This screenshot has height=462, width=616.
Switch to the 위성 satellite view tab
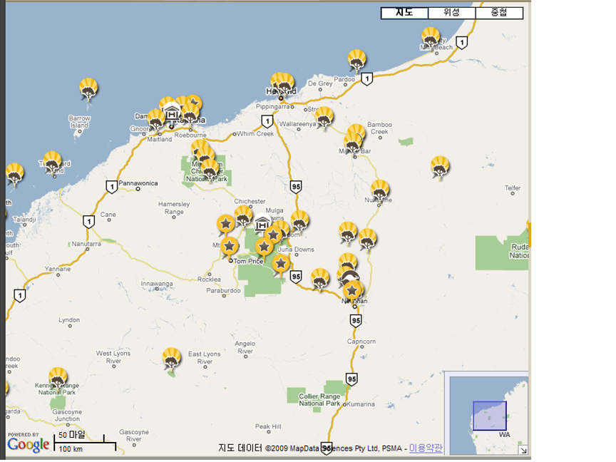point(452,13)
